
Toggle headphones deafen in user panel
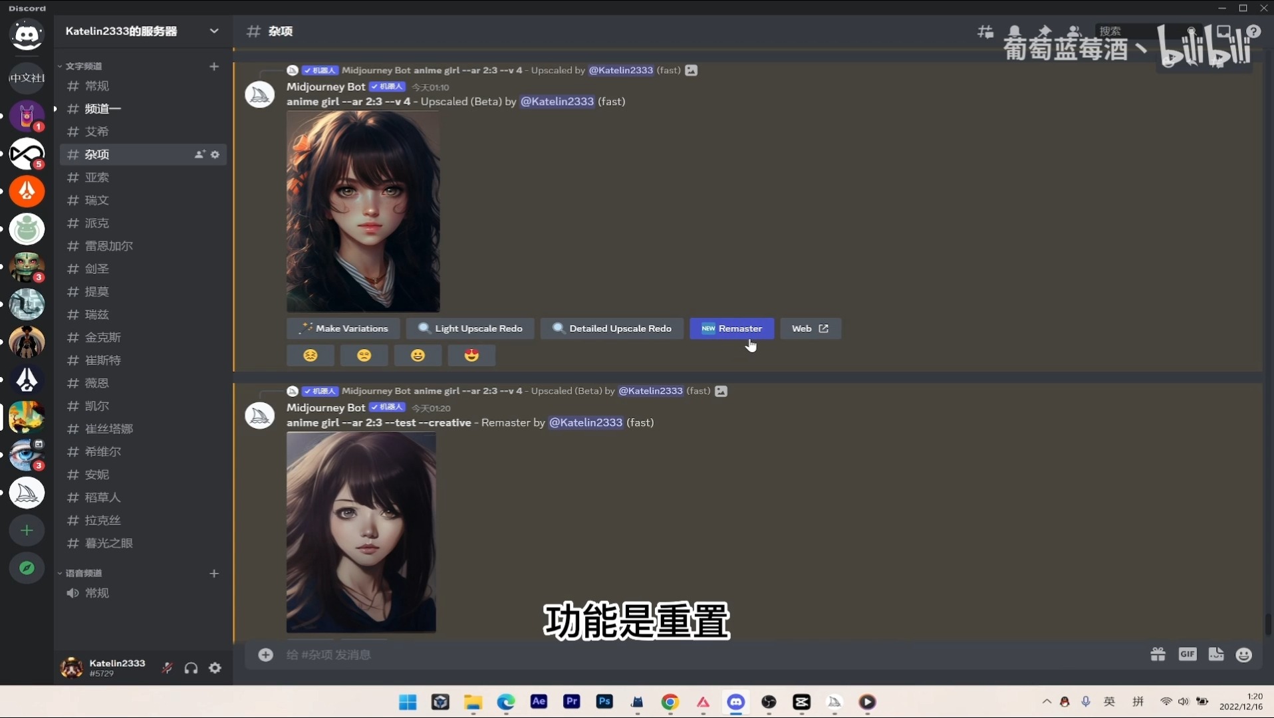[x=191, y=668]
